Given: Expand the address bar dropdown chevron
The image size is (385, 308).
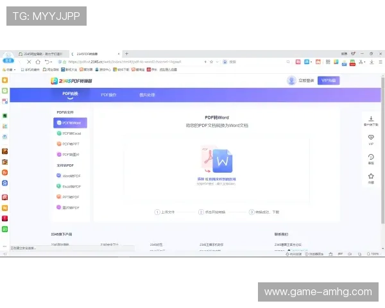Looking at the screenshot, I should pos(217,62).
